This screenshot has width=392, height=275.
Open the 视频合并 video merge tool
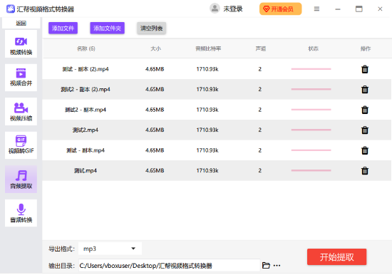[x=21, y=78]
